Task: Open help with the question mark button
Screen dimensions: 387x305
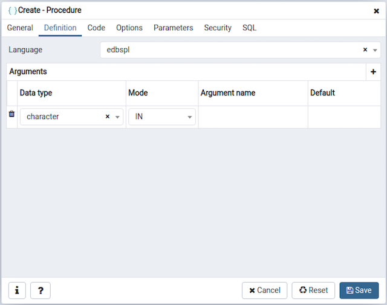Action: (x=41, y=291)
